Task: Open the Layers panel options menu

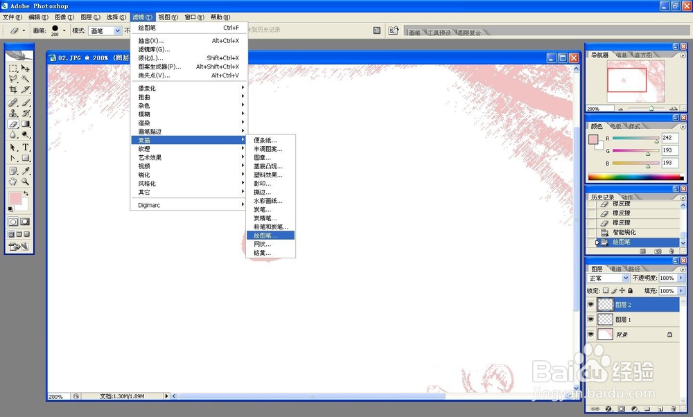Action: coord(683,269)
